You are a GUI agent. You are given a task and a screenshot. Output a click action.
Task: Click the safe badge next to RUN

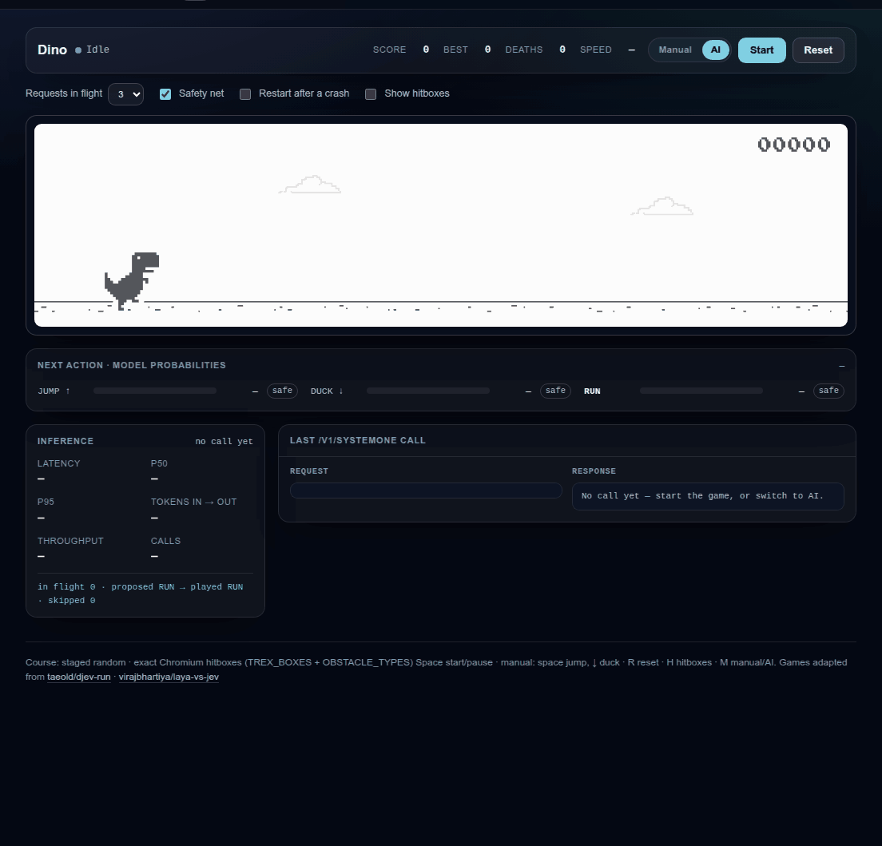(828, 391)
